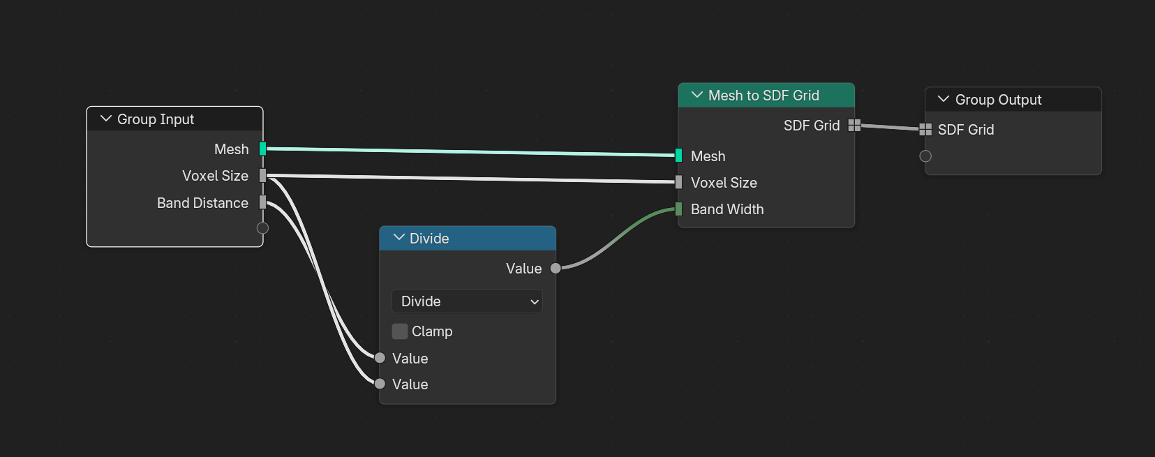Collapse the Group Input node

pyautogui.click(x=106, y=119)
